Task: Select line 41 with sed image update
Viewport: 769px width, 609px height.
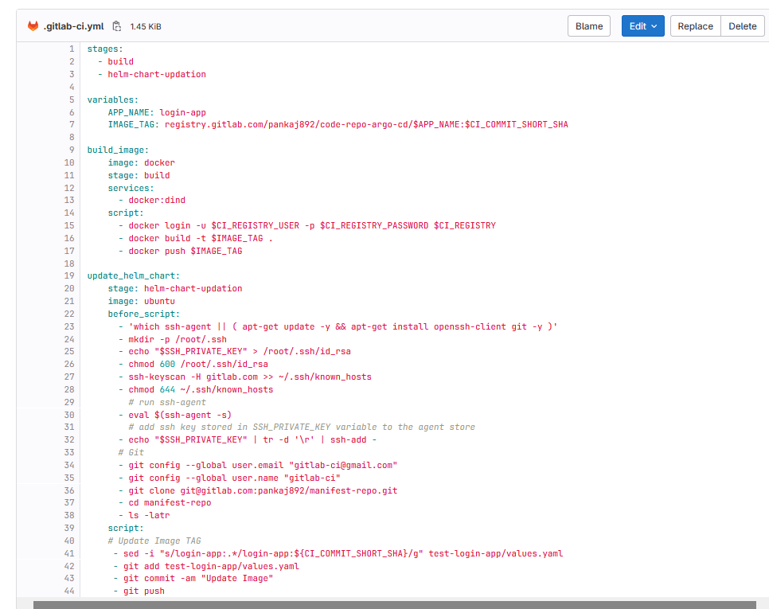Action: tap(69, 552)
